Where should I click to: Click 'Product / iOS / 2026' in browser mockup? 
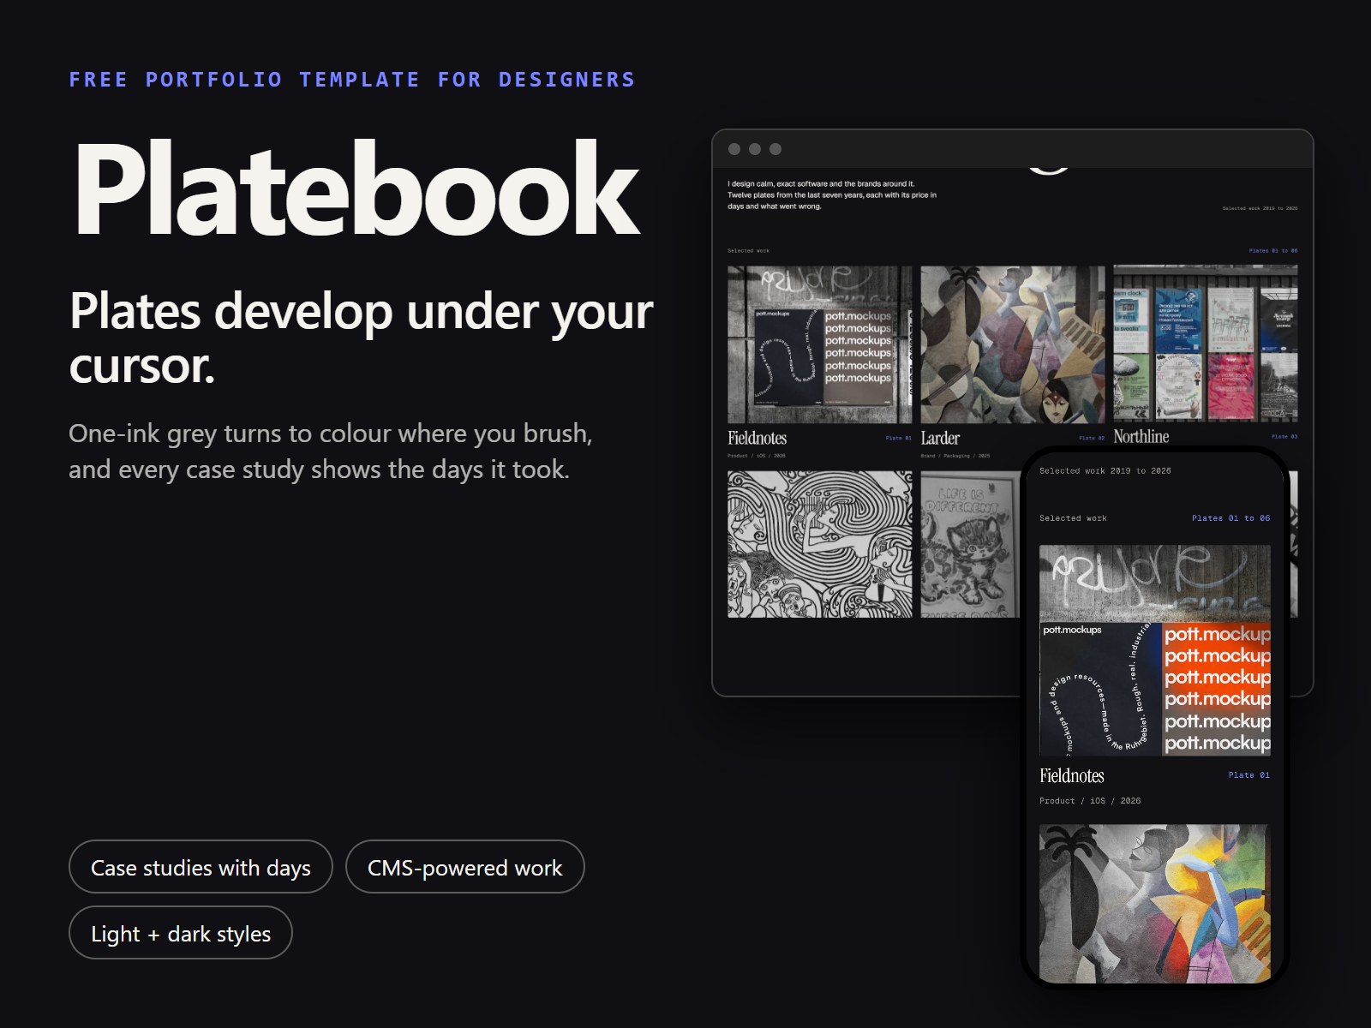[757, 456]
